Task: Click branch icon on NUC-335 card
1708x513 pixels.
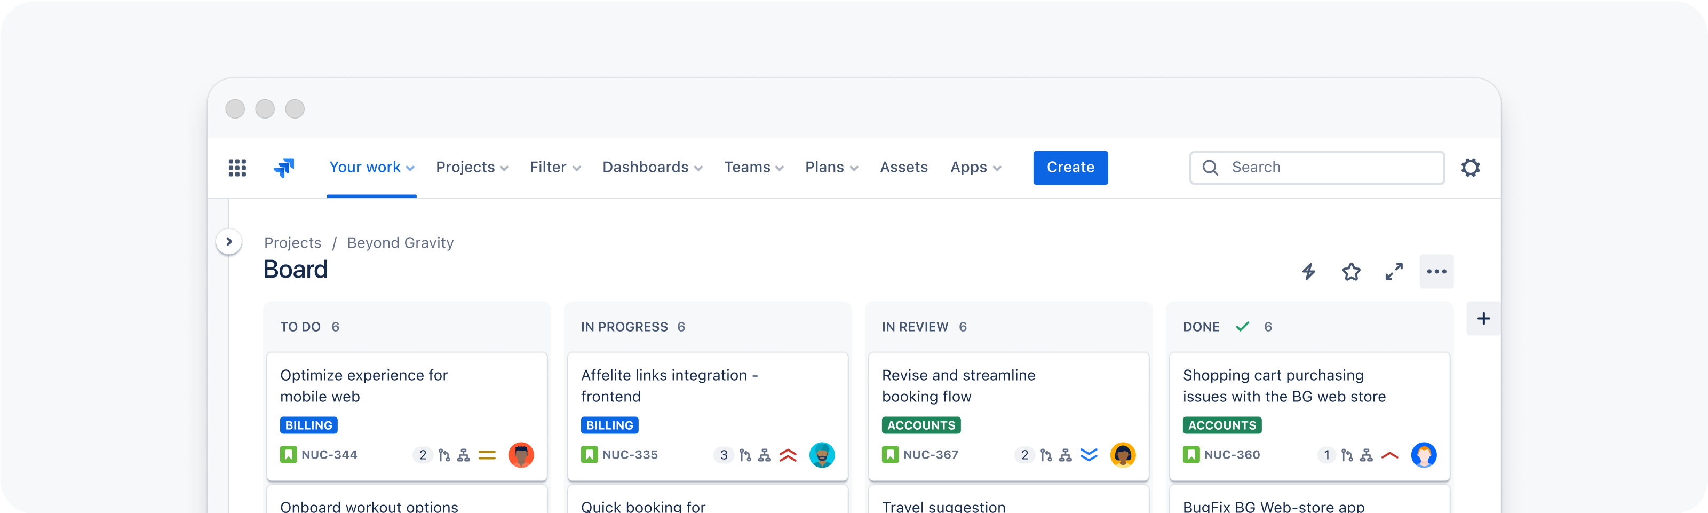Action: pyautogui.click(x=745, y=455)
